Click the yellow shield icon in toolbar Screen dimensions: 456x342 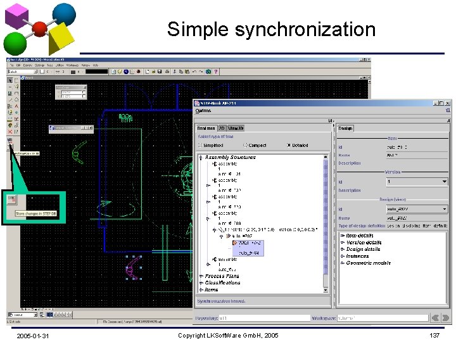tap(120, 72)
